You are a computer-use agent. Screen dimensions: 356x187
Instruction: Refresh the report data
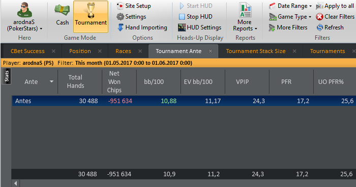[x=330, y=27]
